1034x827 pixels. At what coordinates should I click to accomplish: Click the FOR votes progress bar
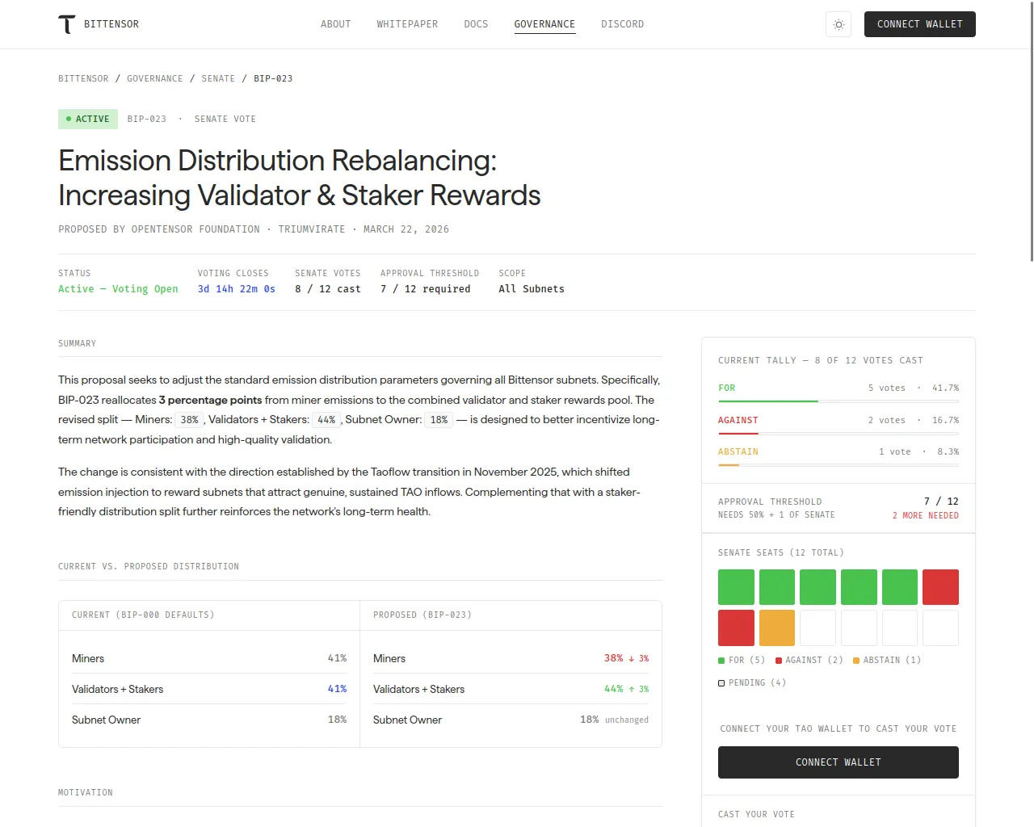pos(838,401)
